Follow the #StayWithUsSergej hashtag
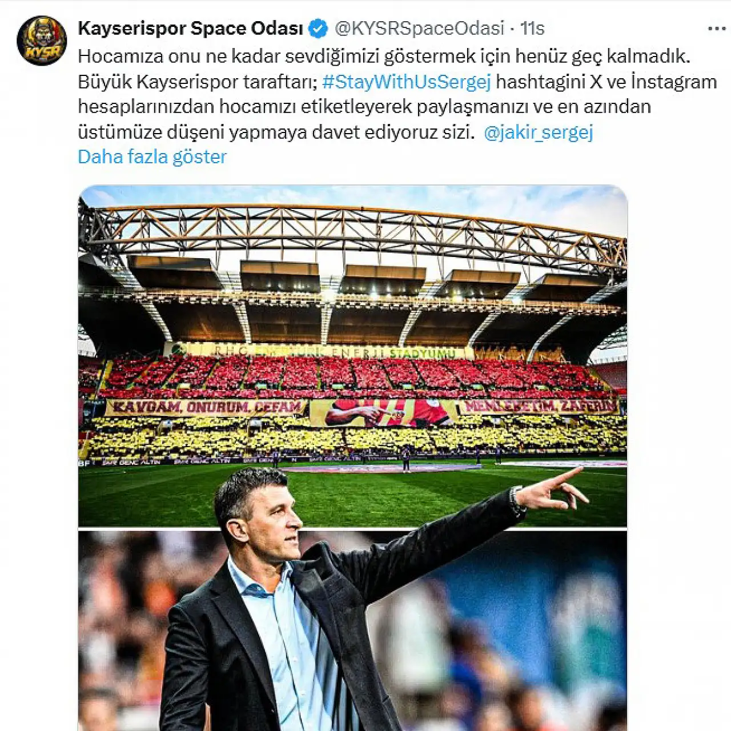 407,82
